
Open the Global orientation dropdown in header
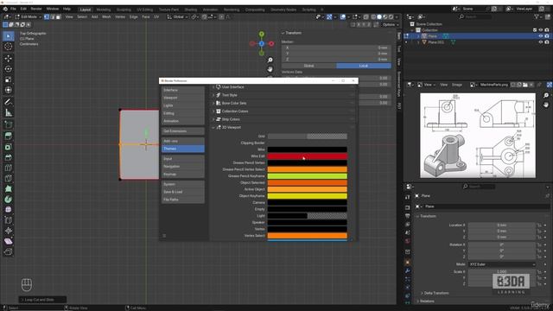[178, 16]
